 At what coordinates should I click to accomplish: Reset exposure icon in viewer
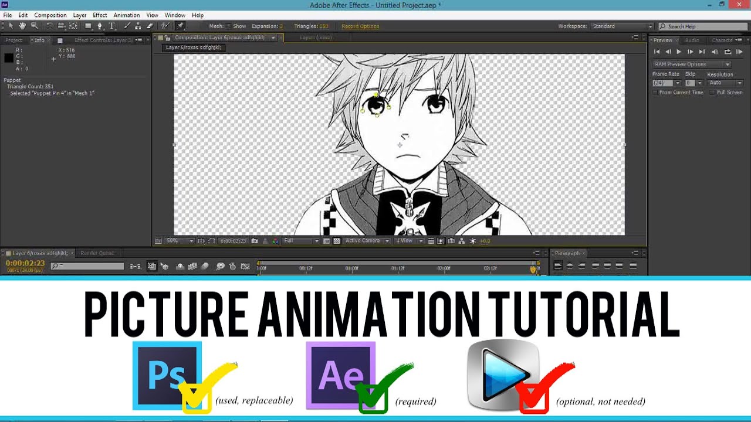pos(472,241)
